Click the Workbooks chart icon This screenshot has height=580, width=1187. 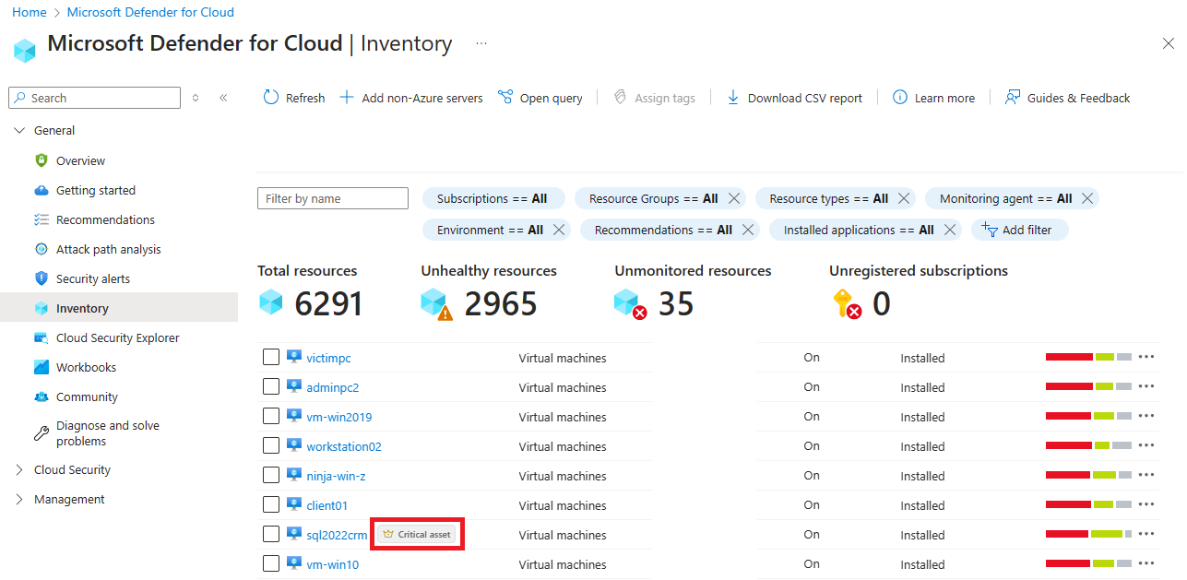[42, 367]
